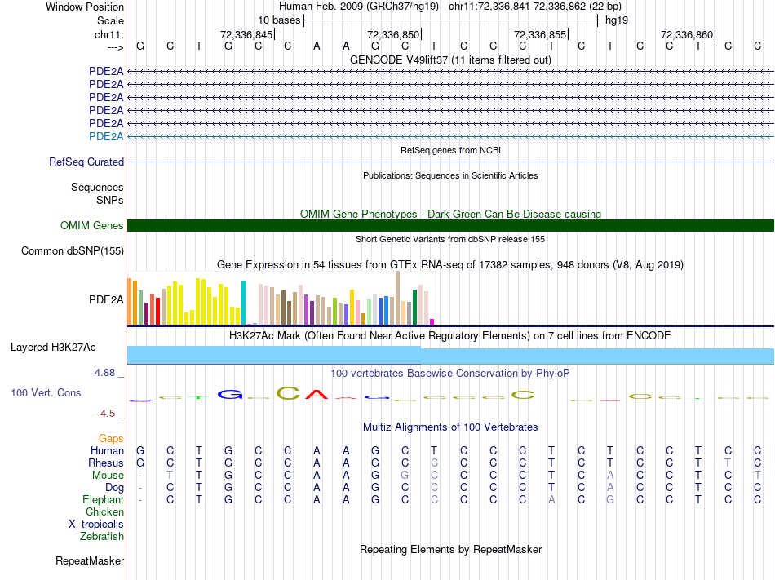Viewport: 775px width, 580px height.
Task: Click the Chicken species label
Action: pyautogui.click(x=104, y=512)
